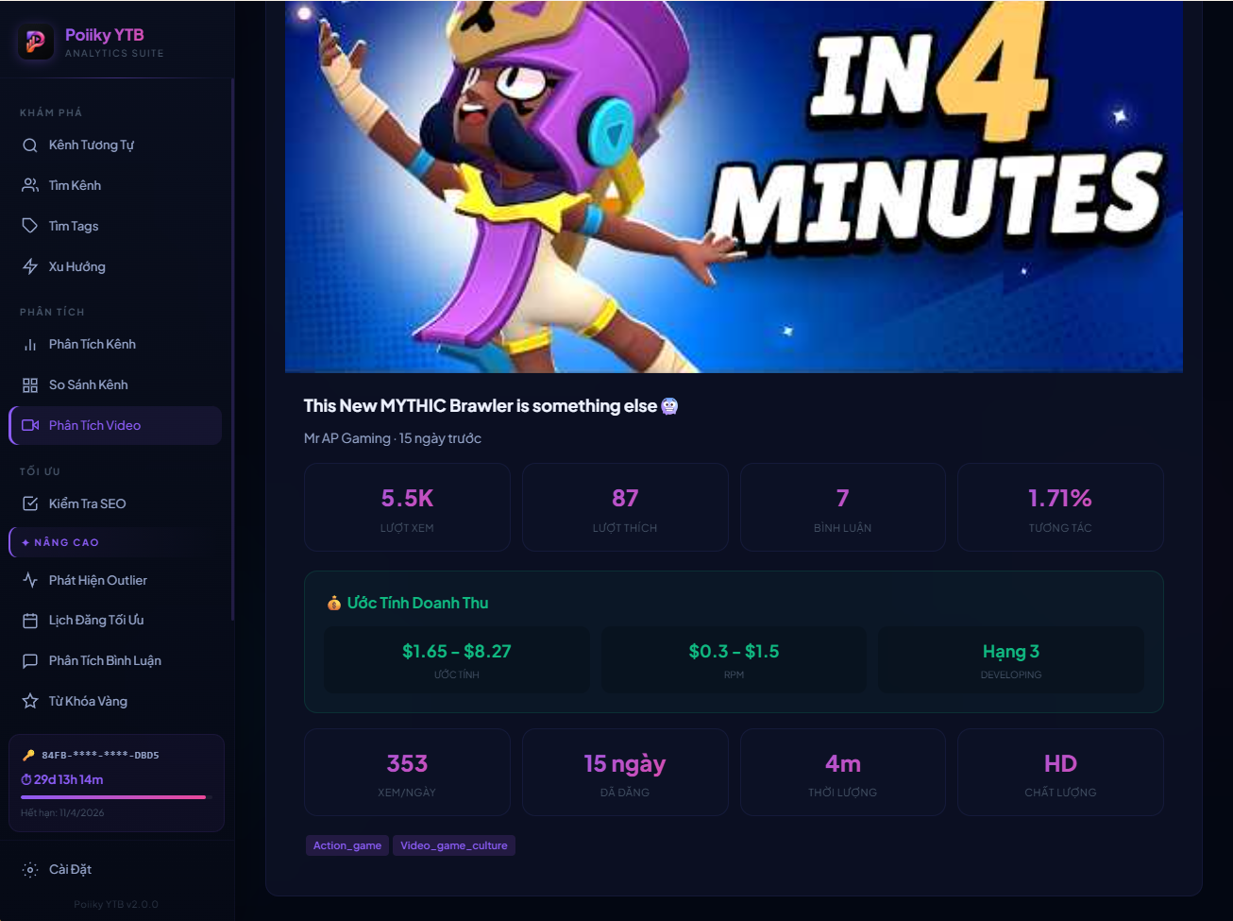Open Phân Tích Bình Luận menu item

[x=115, y=661]
